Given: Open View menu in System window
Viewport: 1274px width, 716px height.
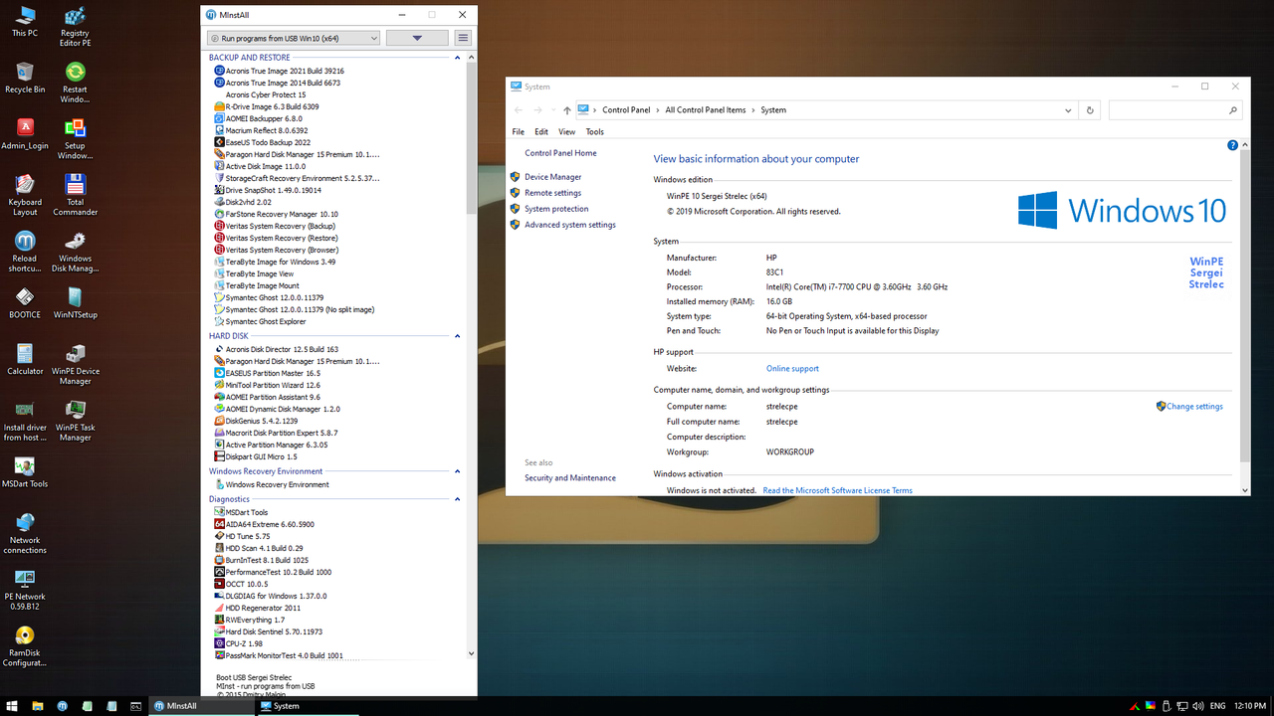Looking at the screenshot, I should [567, 131].
